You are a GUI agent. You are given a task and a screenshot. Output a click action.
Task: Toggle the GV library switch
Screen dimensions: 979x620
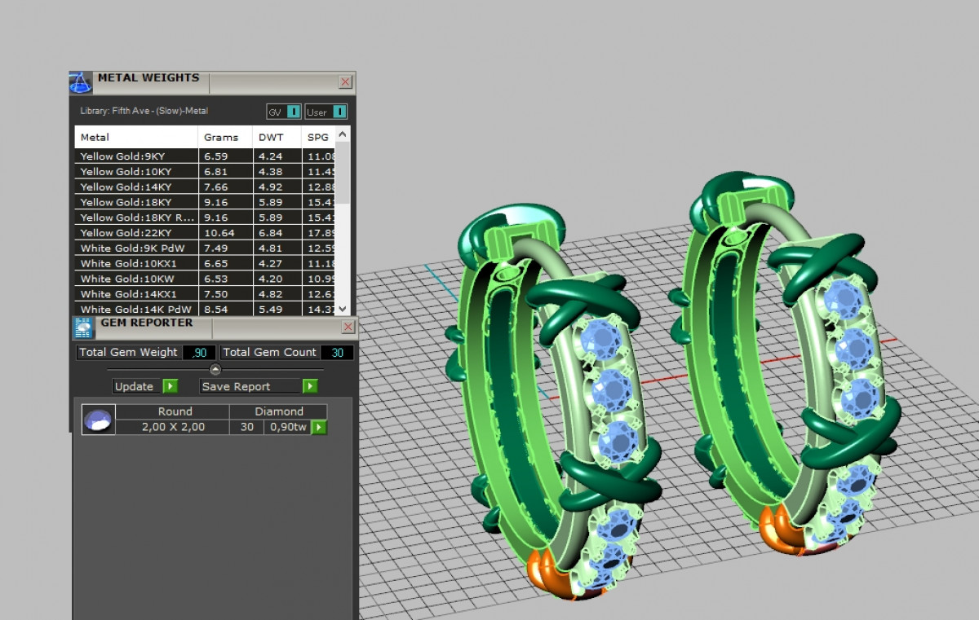click(293, 112)
